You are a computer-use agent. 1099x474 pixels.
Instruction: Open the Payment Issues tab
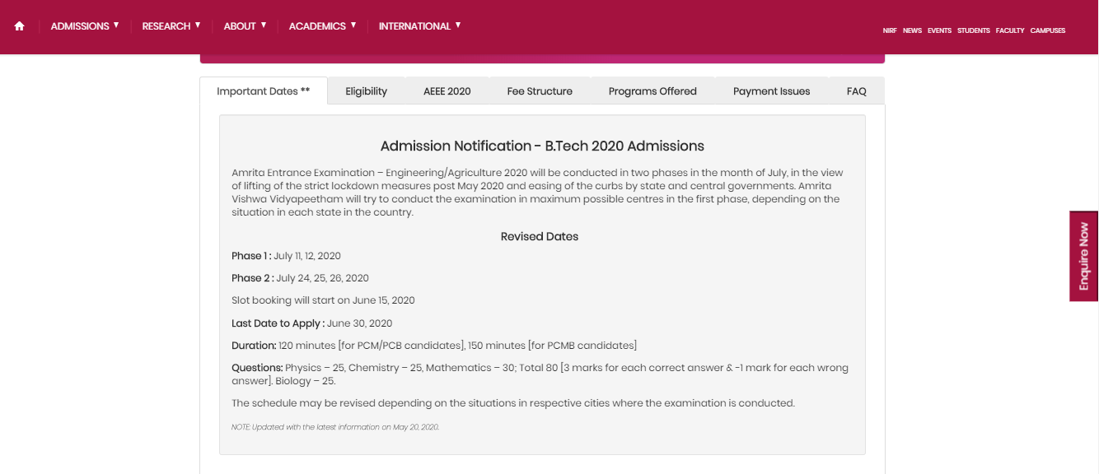(x=771, y=91)
